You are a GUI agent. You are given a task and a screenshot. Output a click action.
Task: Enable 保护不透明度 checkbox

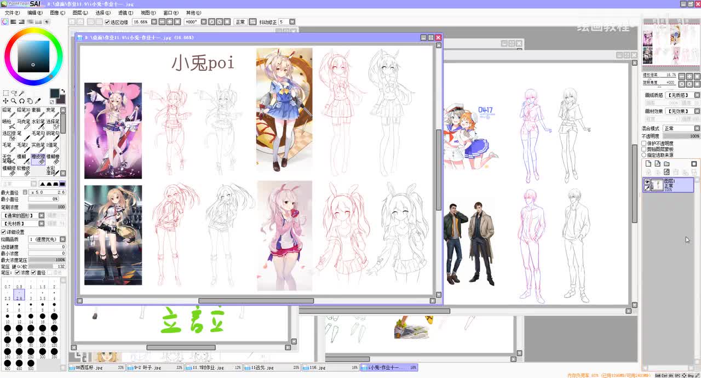(x=644, y=144)
